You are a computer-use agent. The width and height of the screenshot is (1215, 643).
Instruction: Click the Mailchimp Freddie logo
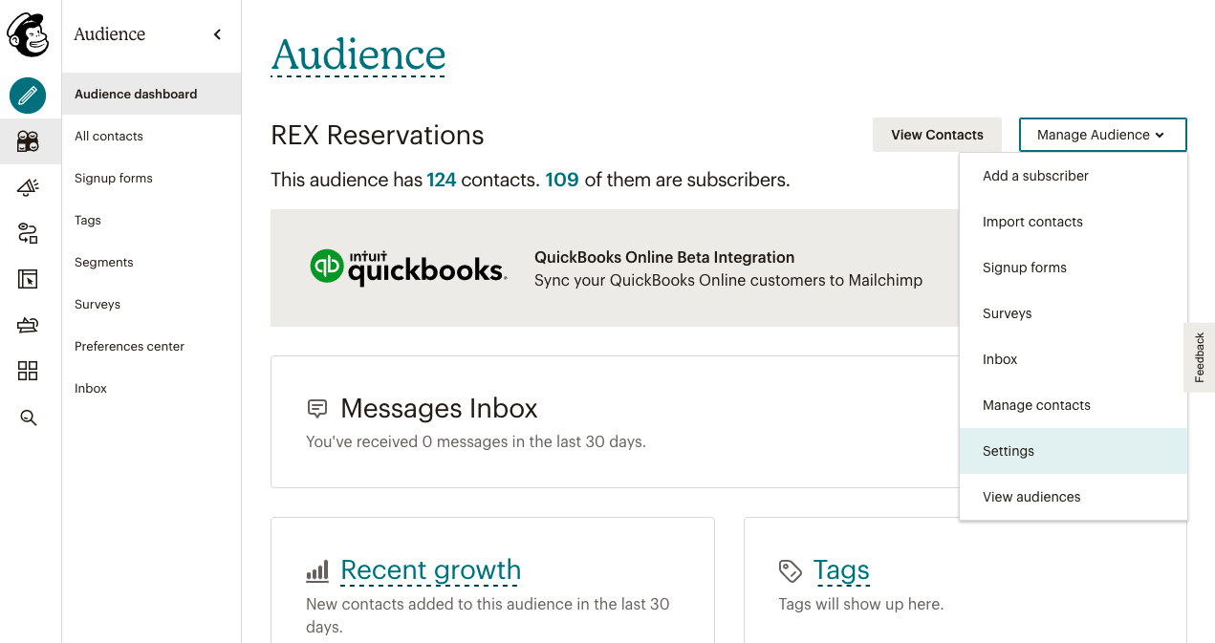point(28,35)
